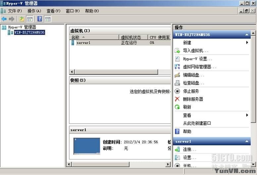Go forward with the gray arrow
257x175 pixels.
point(12,19)
